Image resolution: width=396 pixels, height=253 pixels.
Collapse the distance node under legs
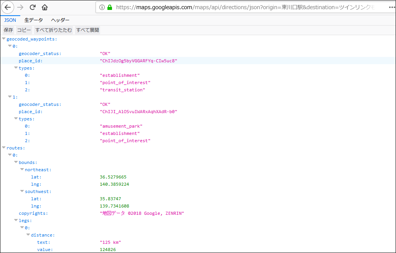pyautogui.click(x=28, y=235)
